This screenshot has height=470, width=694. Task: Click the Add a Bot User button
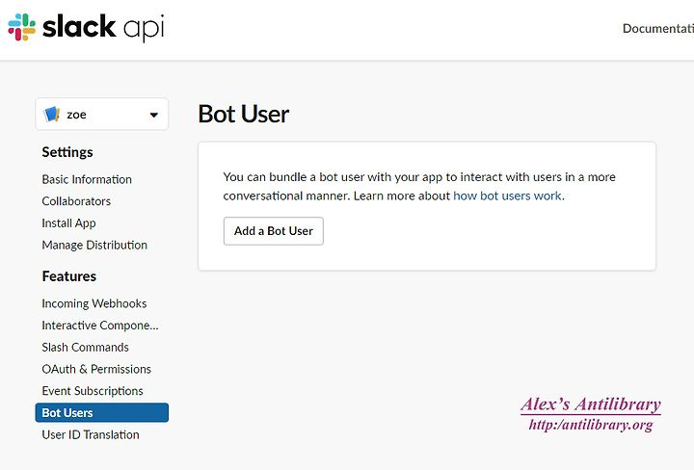coord(274,231)
